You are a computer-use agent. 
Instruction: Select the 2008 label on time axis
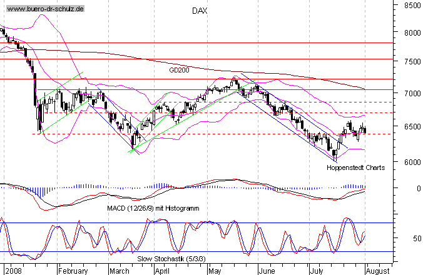click(x=14, y=271)
